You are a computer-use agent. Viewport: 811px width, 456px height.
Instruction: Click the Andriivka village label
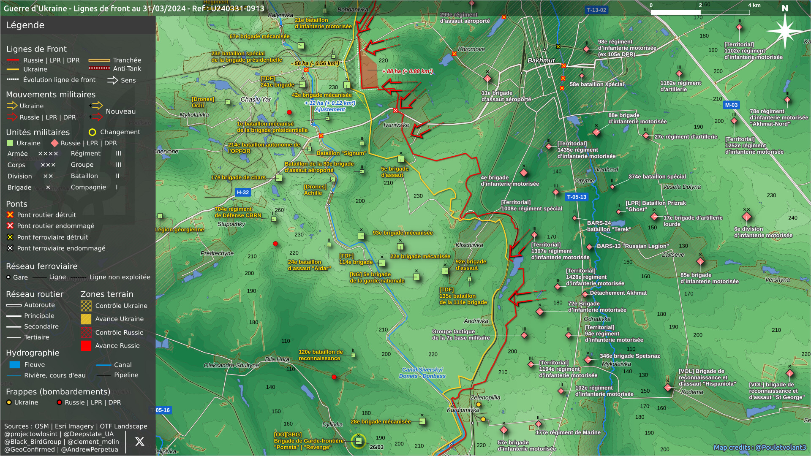tap(476, 321)
